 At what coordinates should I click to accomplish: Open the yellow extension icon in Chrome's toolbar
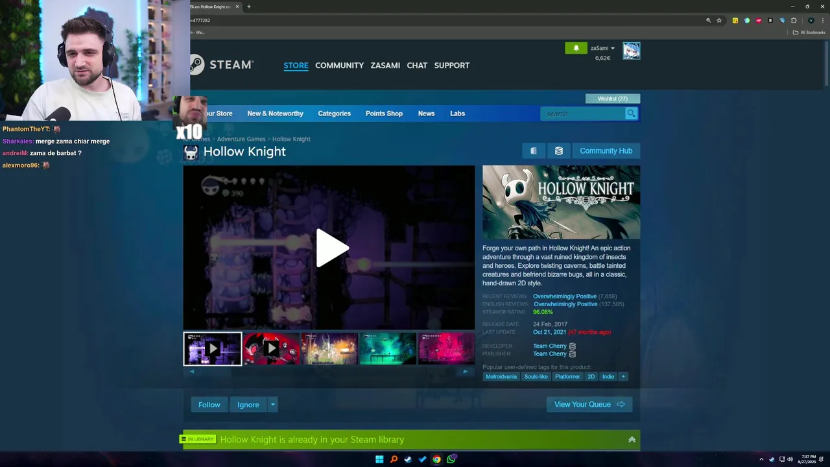coord(735,21)
